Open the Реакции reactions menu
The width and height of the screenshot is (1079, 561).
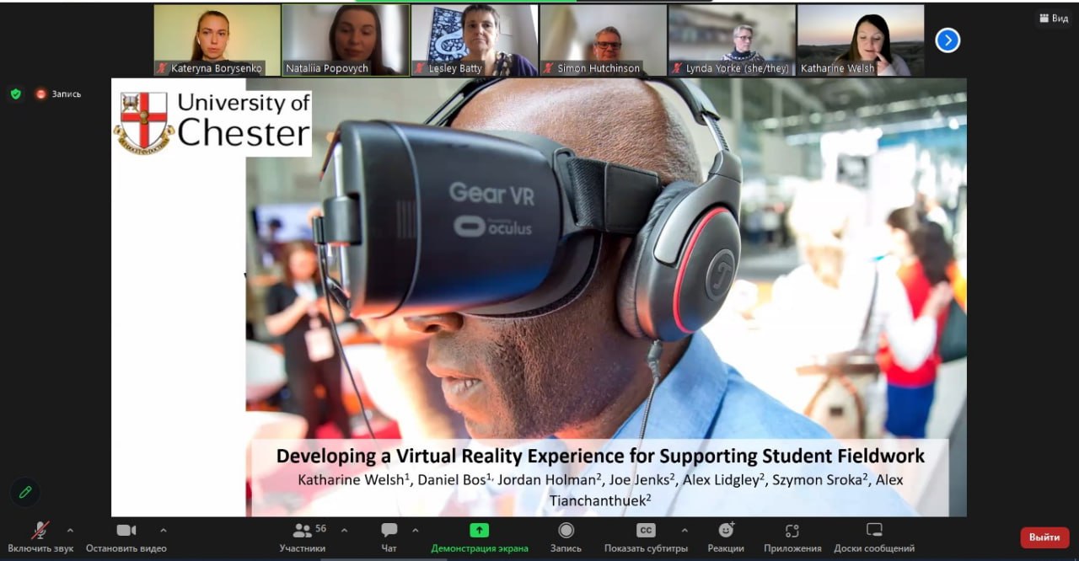(725, 537)
